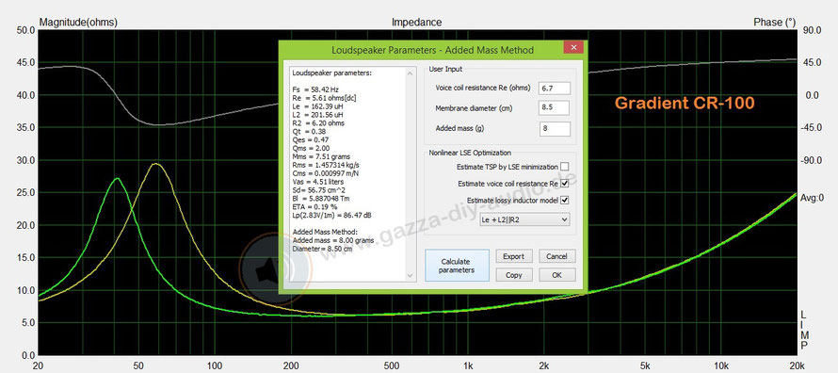Click the dialog title bar text
Viewport: 838px width, 373px height.
click(432, 50)
